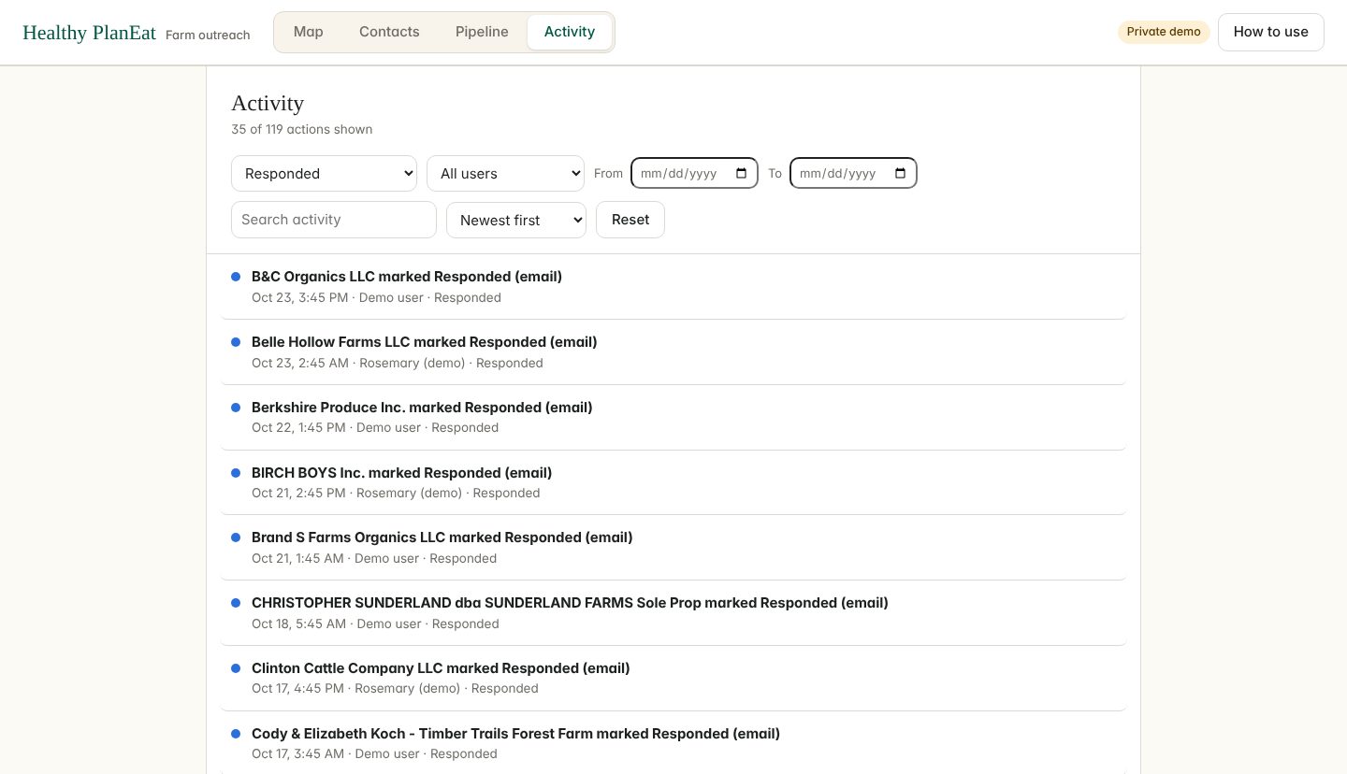
Task: Click the 'Oct 17, 4:45 PM' Rosemary line
Action: [x=395, y=688]
